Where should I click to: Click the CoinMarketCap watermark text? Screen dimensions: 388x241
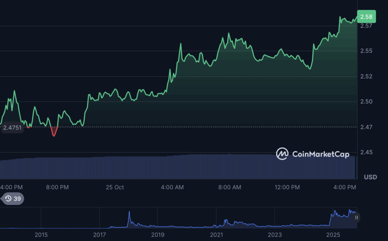[x=321, y=154]
